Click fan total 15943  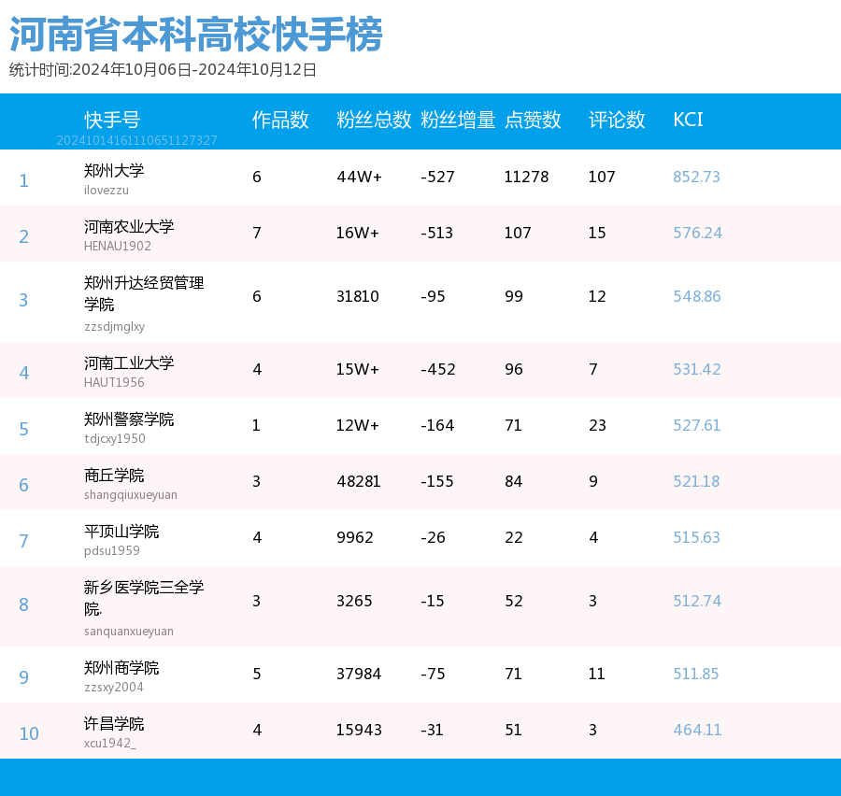(359, 730)
